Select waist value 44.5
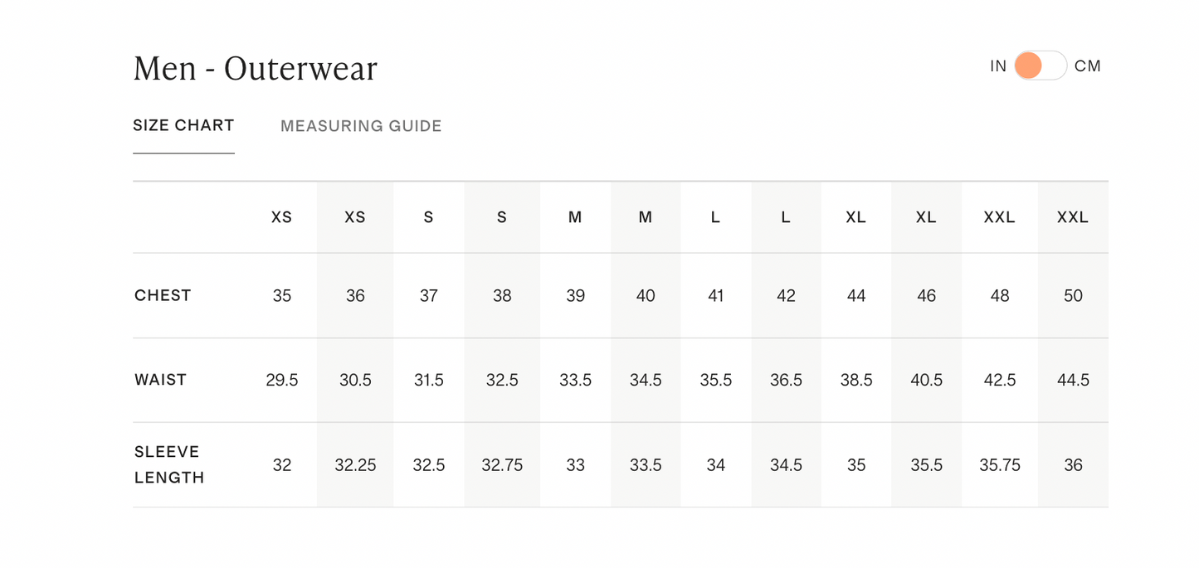The image size is (1199, 568). (x=1073, y=381)
